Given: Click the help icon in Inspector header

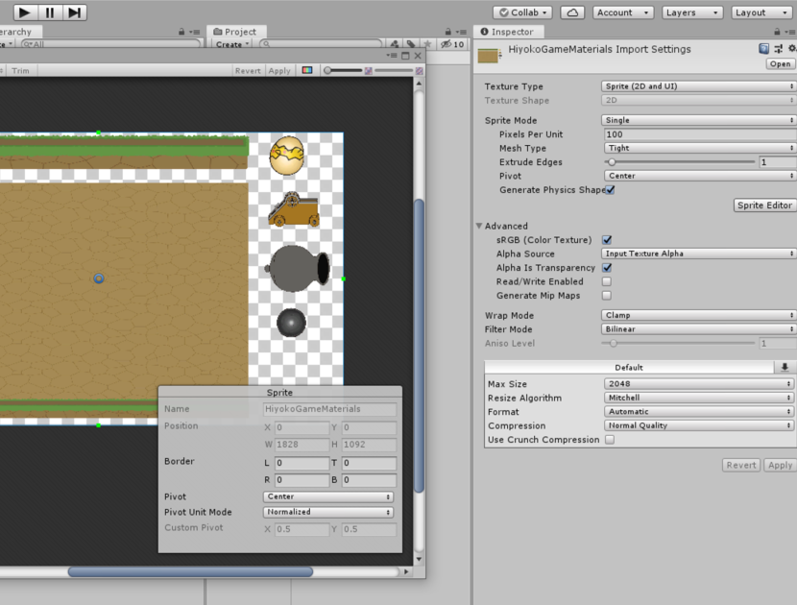Looking at the screenshot, I should point(761,48).
